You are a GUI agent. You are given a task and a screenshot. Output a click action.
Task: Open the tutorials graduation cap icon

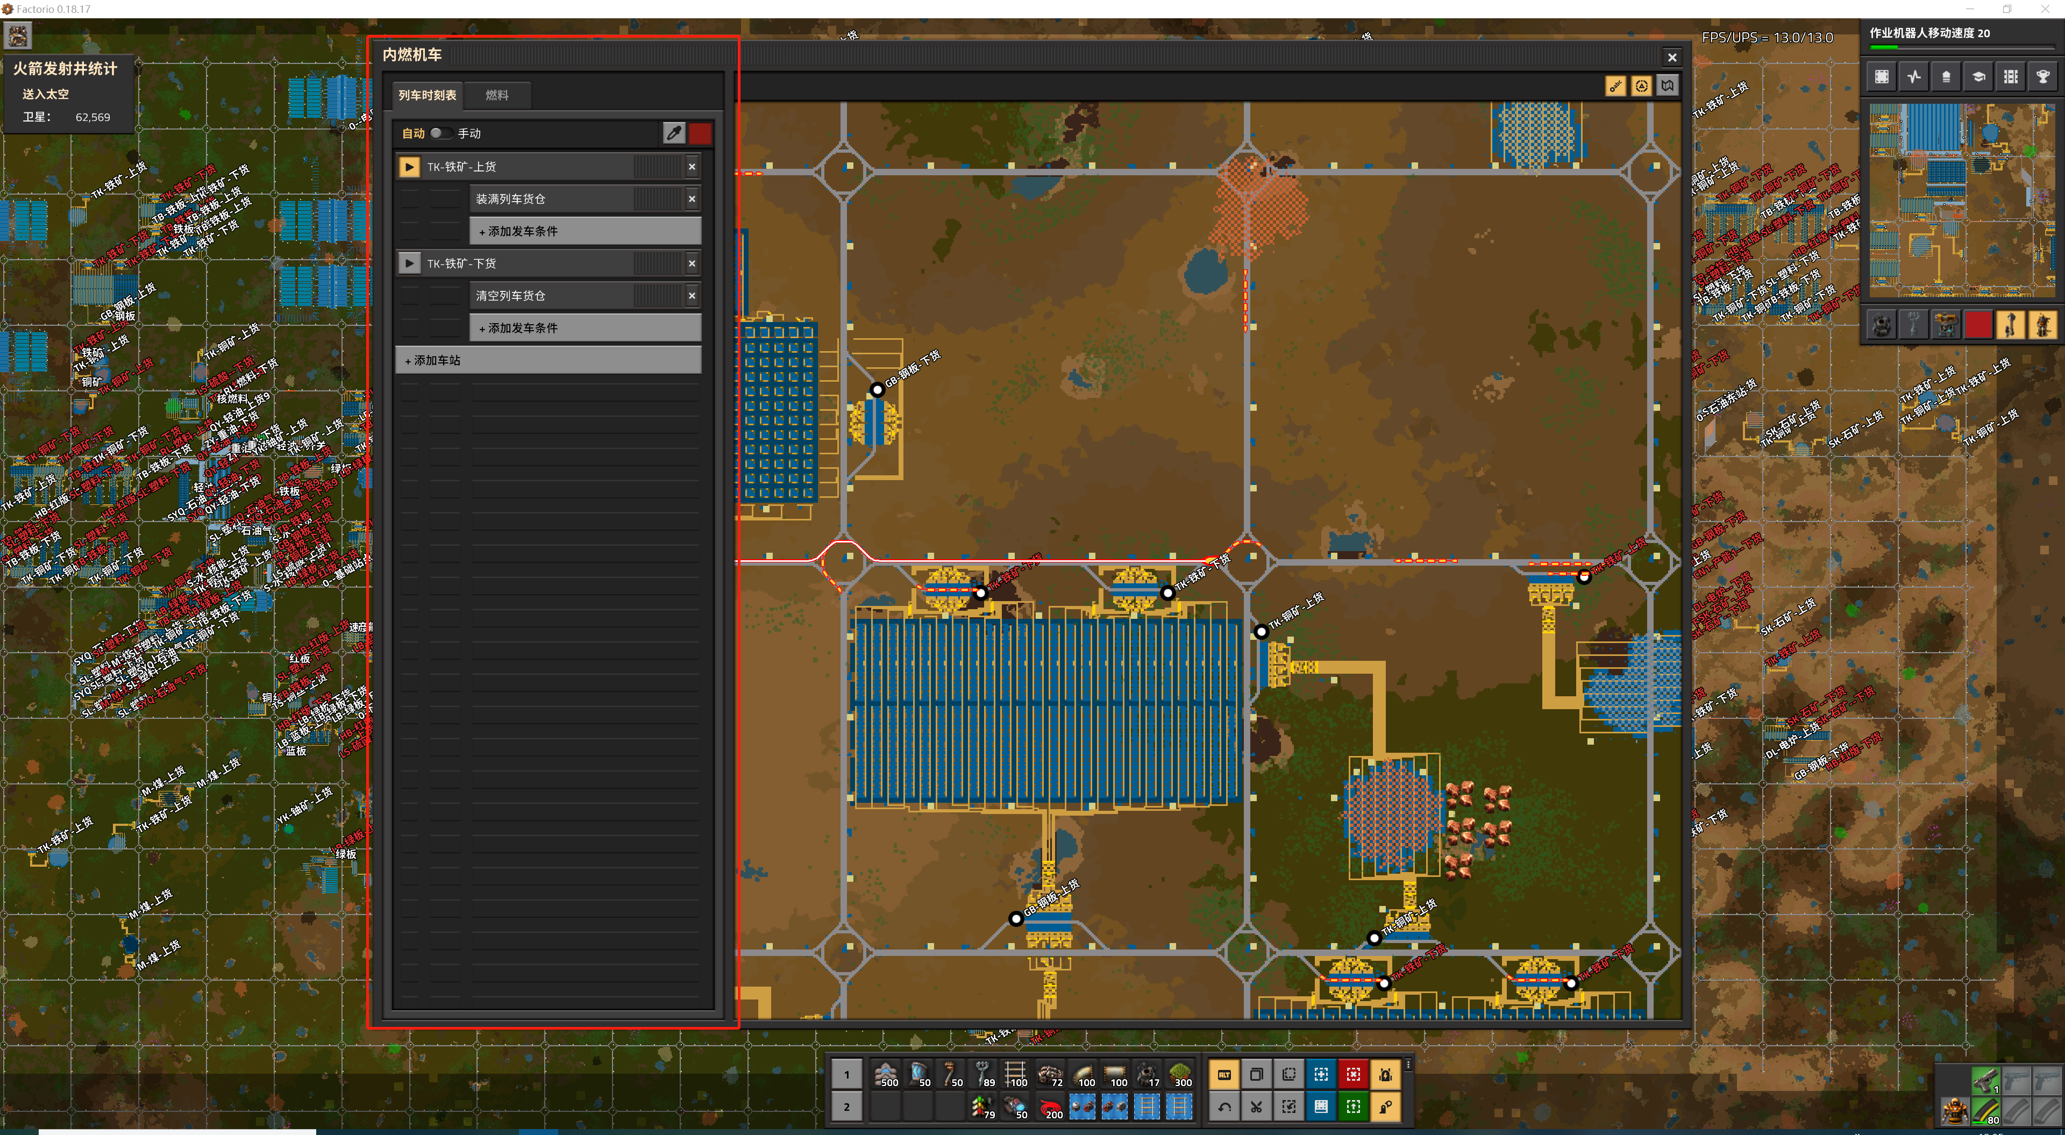[x=1978, y=77]
